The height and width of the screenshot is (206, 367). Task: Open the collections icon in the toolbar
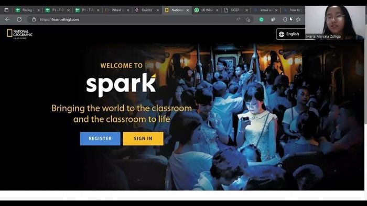coord(273,19)
